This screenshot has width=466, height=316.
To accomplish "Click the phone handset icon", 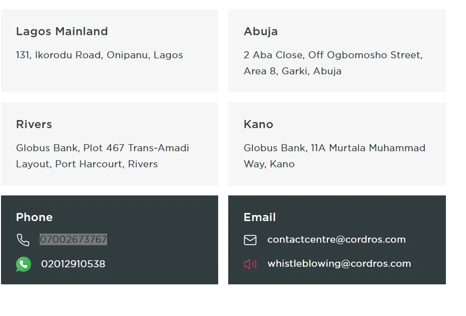I will coord(23,240).
